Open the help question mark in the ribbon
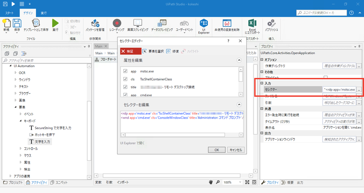This screenshot has width=364, height=193. coord(351,13)
